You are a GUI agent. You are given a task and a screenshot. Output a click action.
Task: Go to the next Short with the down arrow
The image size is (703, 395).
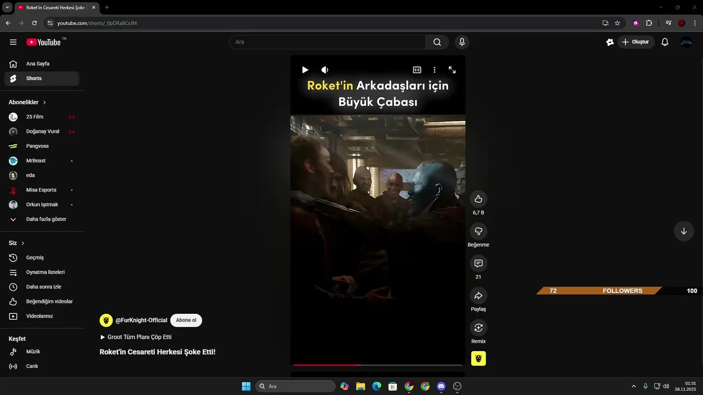click(x=684, y=231)
